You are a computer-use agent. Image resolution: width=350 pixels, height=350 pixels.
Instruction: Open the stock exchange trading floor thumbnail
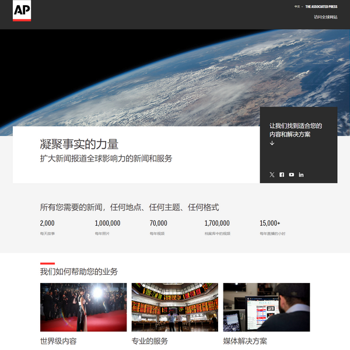point(175,307)
